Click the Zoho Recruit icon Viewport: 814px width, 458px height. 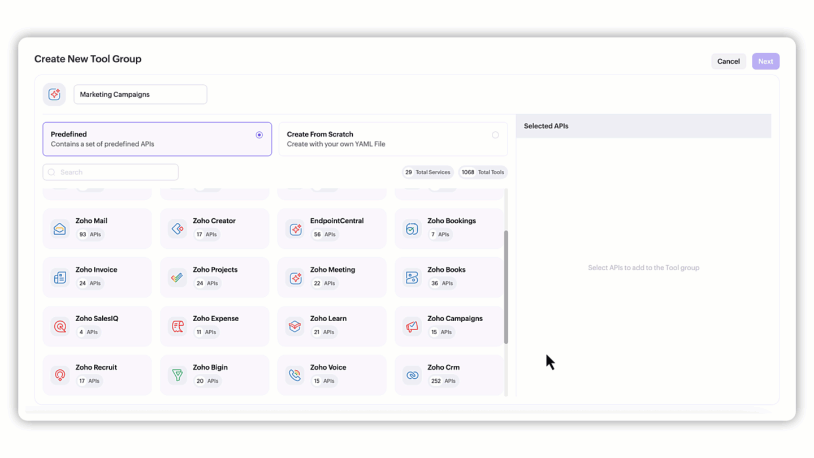tap(59, 375)
